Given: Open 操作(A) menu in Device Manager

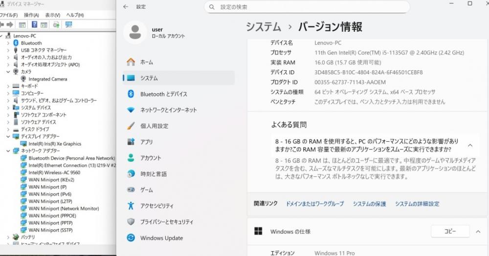Looking at the screenshot, I should pyautogui.click(x=31, y=15).
